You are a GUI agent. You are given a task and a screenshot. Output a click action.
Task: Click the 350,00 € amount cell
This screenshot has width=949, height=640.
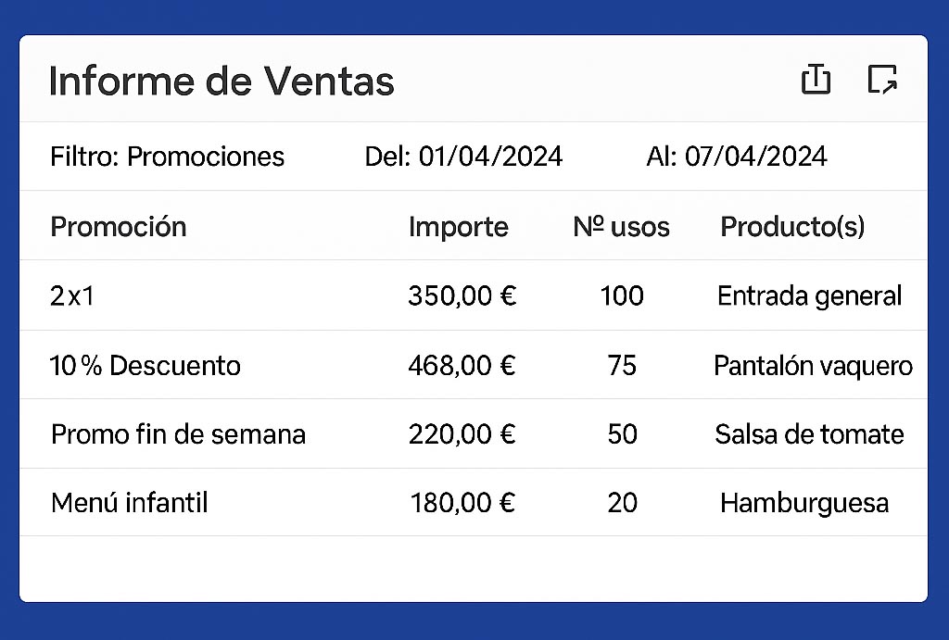(x=462, y=295)
